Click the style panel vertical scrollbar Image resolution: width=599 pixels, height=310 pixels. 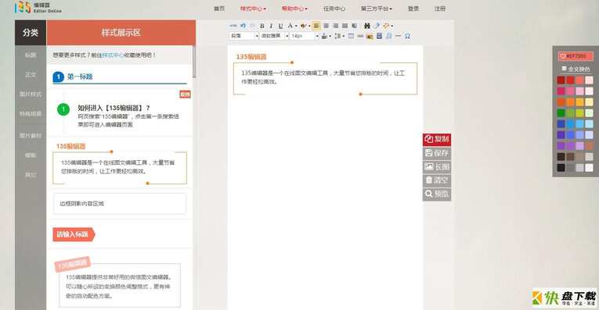point(194,62)
